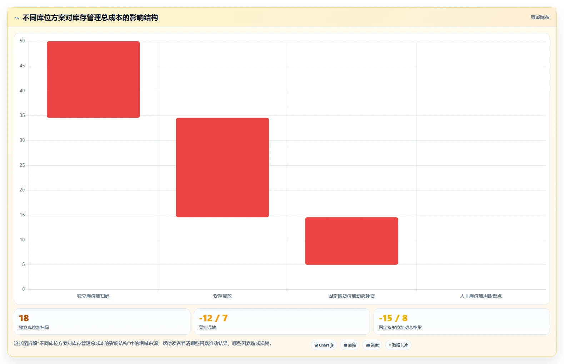This screenshot has height=364, width=564.
Task: Click the -15 / 8 card value
Action: [393, 318]
